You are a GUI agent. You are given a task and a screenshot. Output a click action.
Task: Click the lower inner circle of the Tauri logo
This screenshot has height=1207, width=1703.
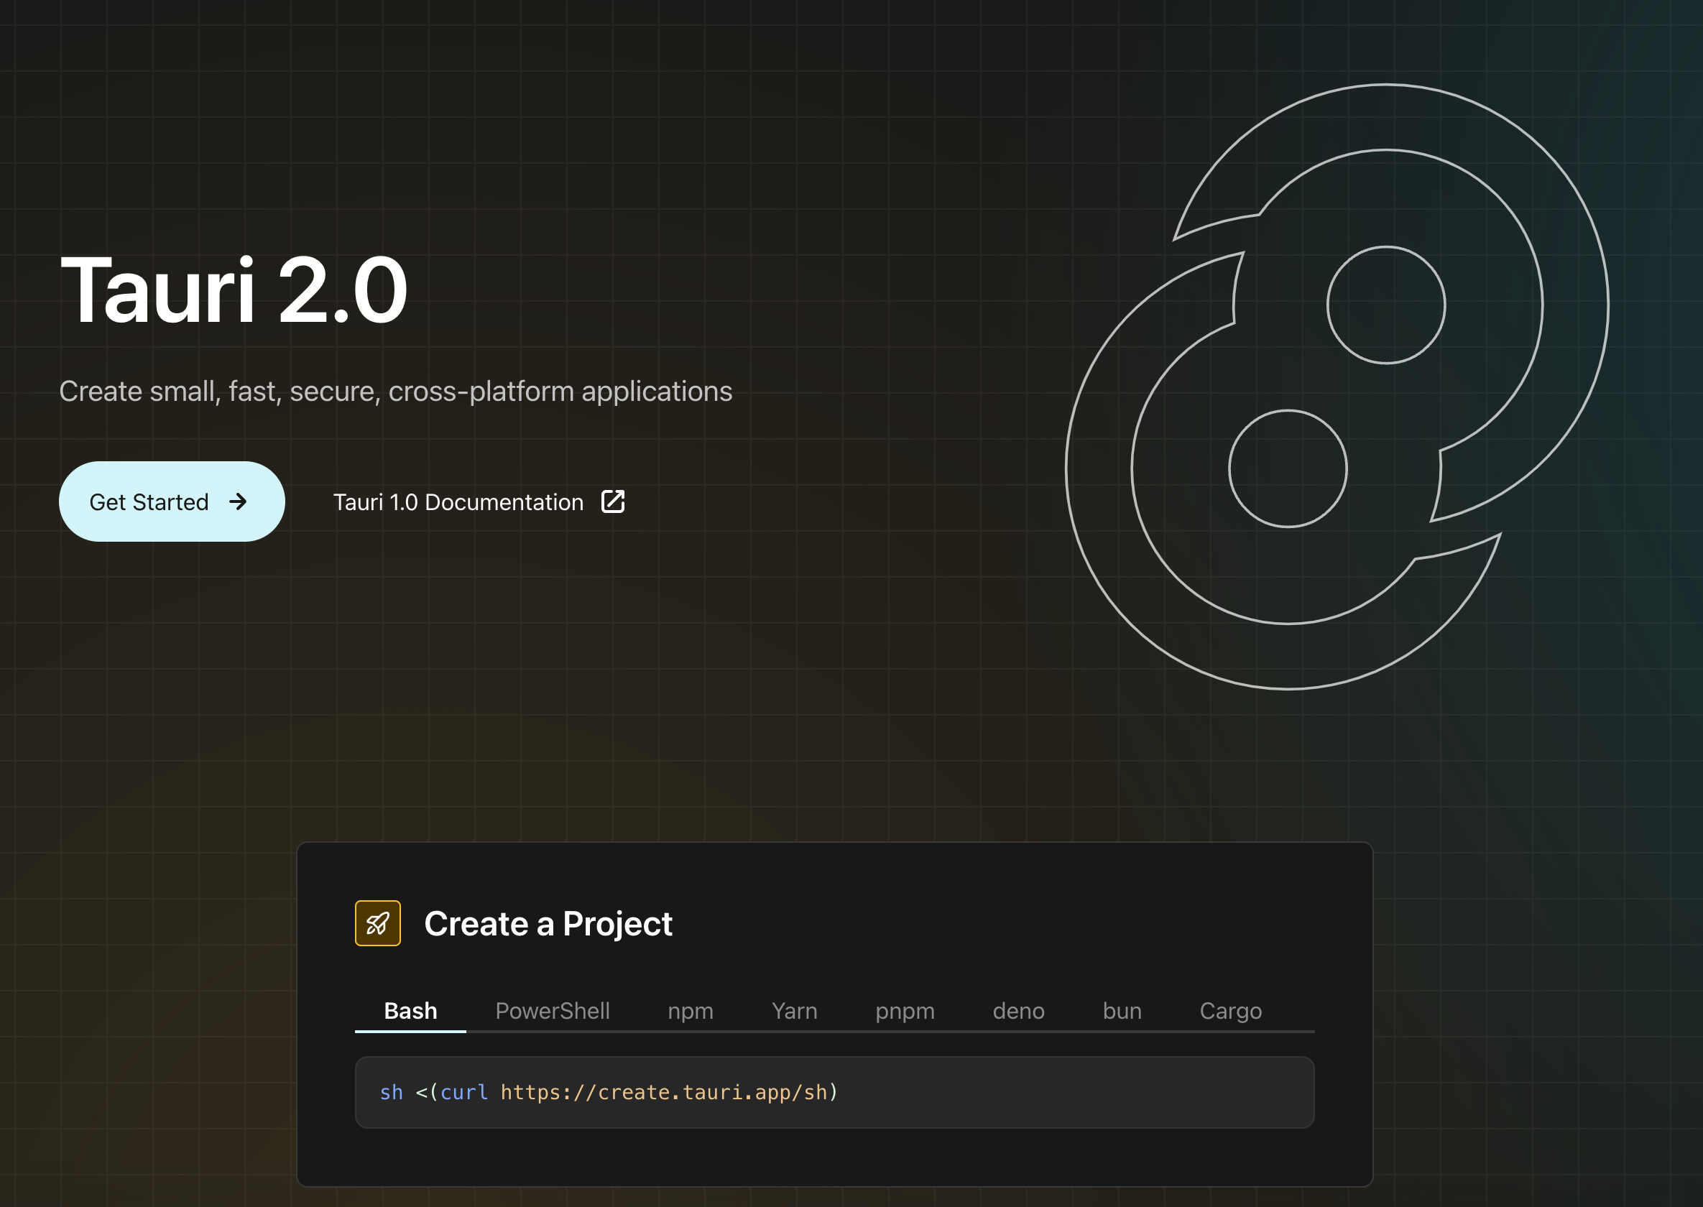(x=1288, y=469)
